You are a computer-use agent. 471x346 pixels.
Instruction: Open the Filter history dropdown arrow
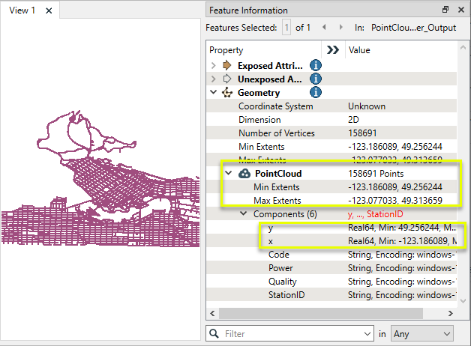[367, 333]
